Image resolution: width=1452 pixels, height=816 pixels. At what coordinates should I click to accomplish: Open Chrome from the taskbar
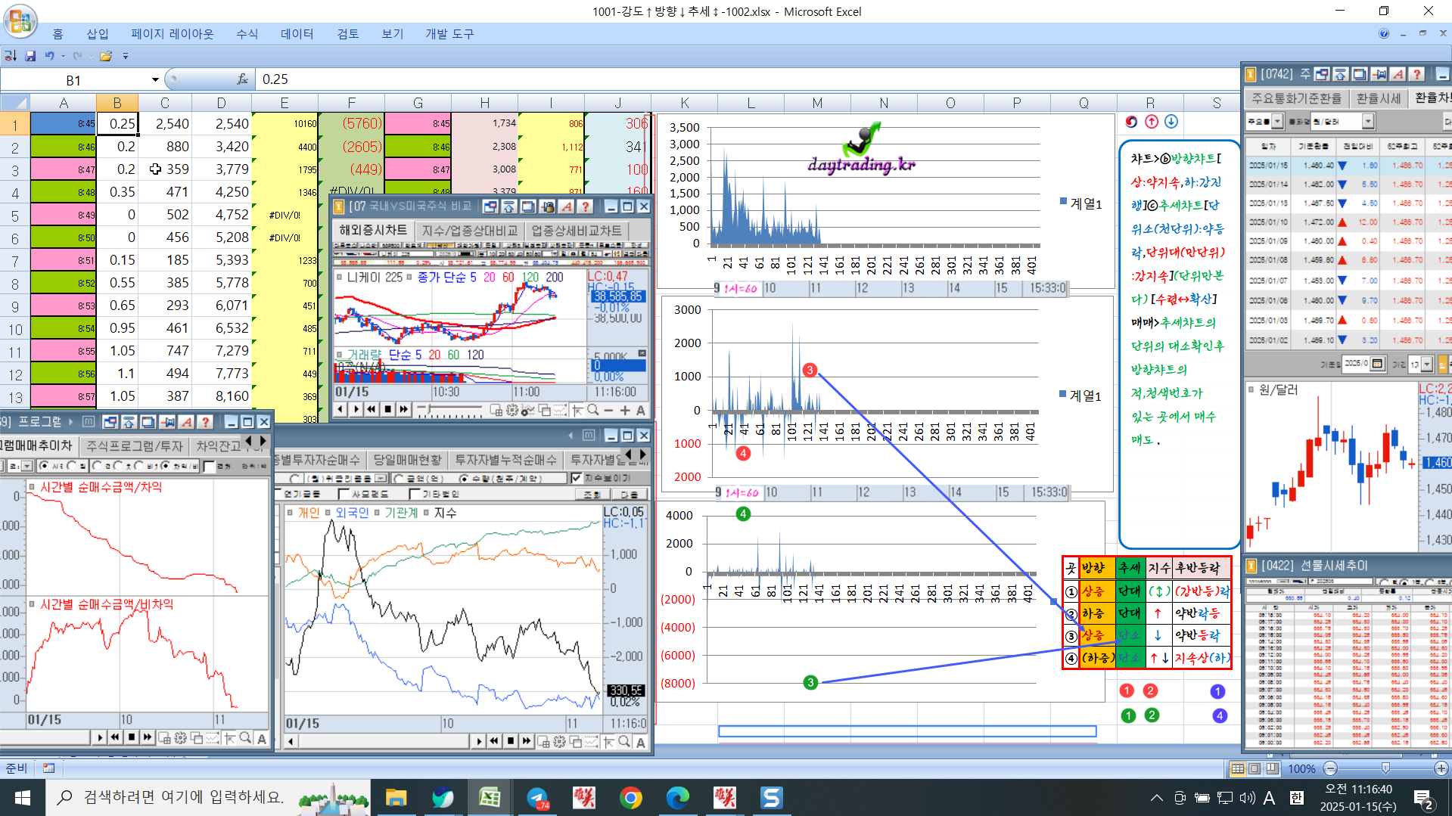(630, 797)
